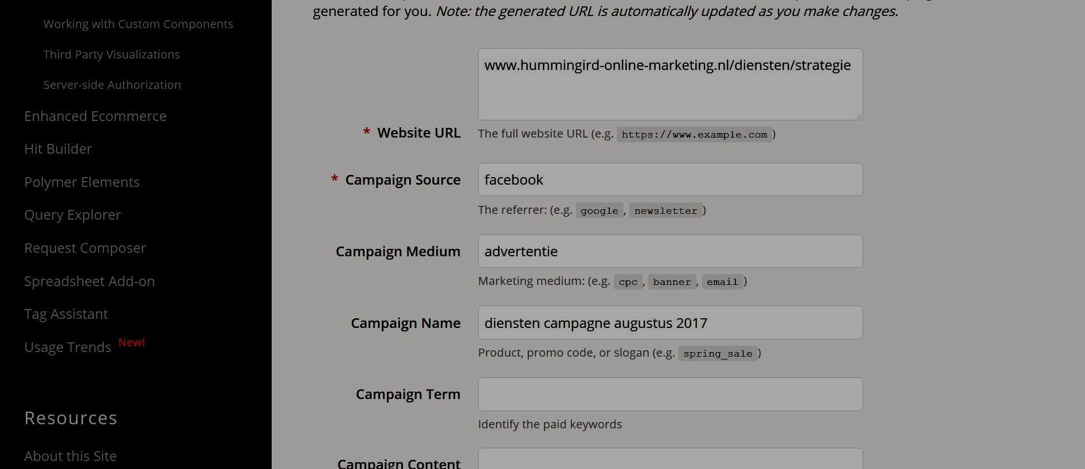This screenshot has height=469, width=1085.
Task: Click the Website URL textarea resize handle
Action: 859,116
